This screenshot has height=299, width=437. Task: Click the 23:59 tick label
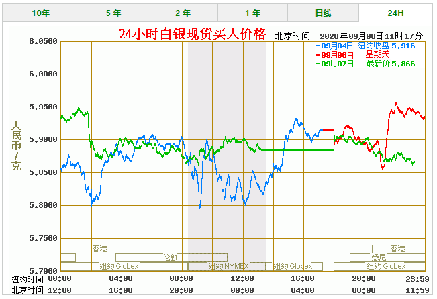coord(418,278)
